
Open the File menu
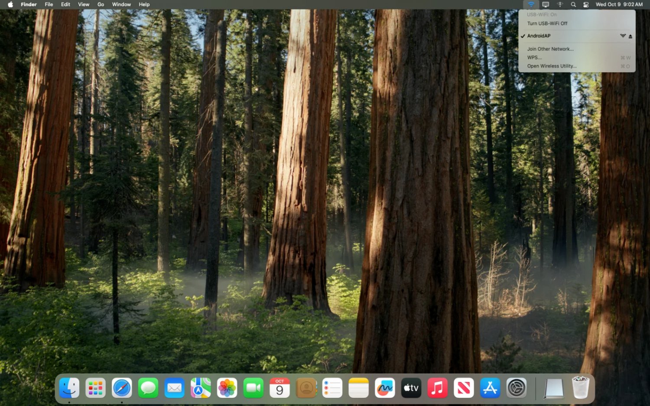[x=49, y=4]
